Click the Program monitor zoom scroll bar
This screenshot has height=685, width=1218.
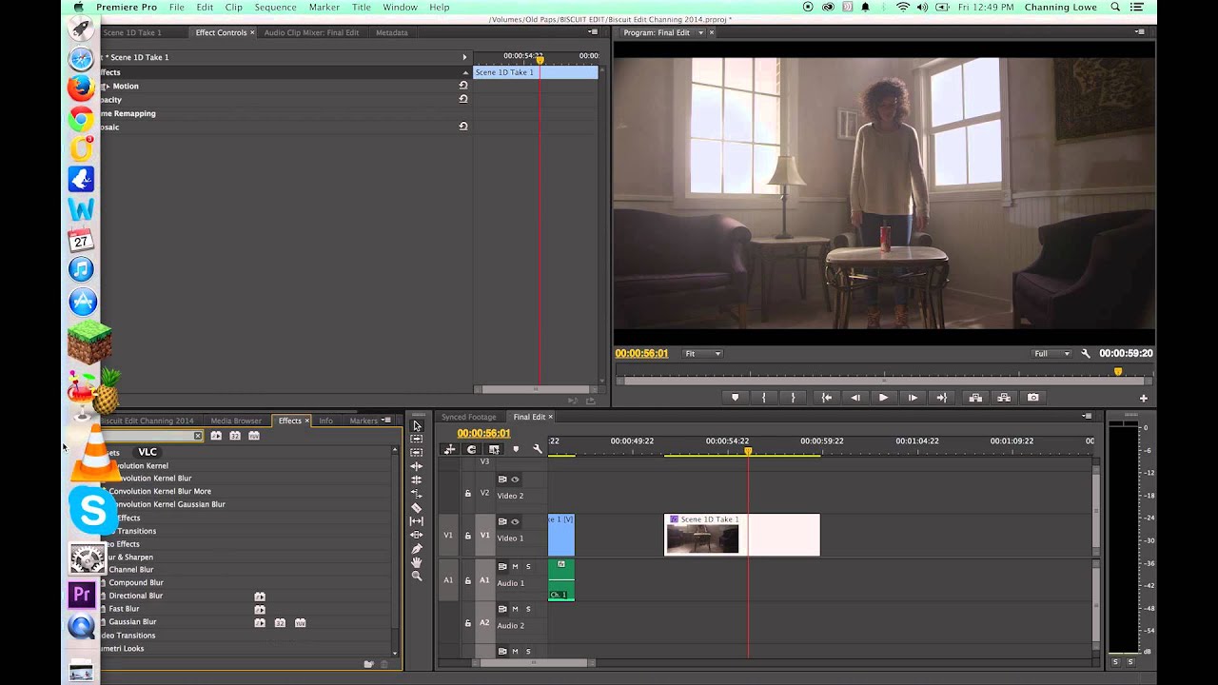885,382
